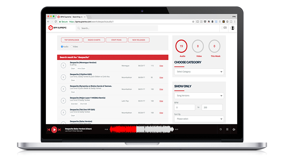
Task: Open the user profile icon
Action: pyautogui.click(x=232, y=28)
